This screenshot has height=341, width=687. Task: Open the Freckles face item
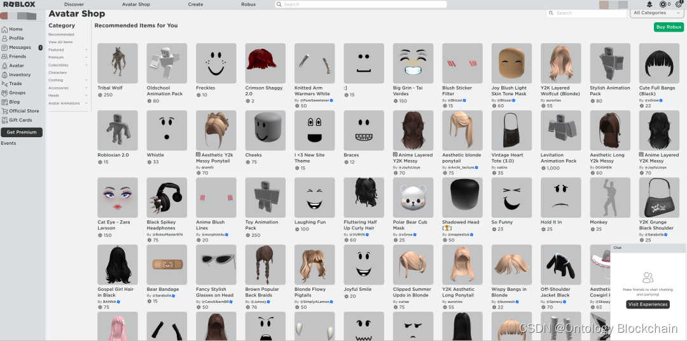pos(216,64)
